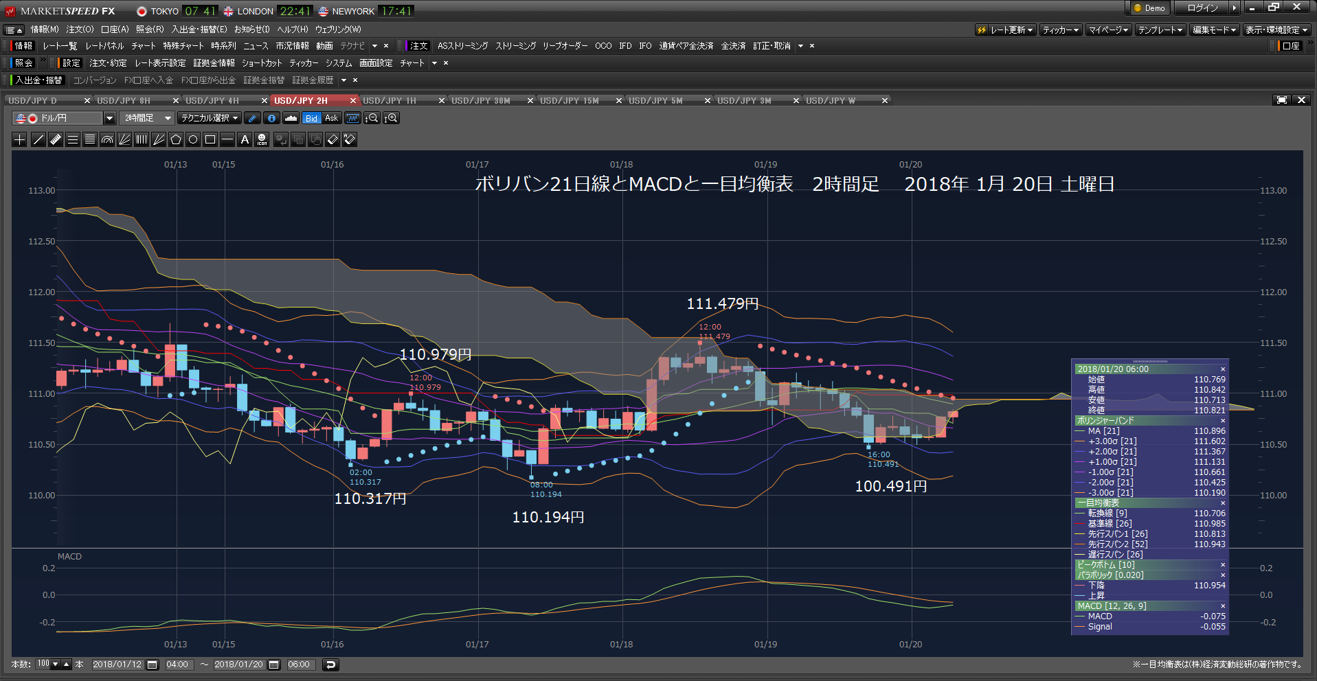Image resolution: width=1317 pixels, height=681 pixels.
Task: Click the blue pencil edit chart icon
Action: pyautogui.click(x=252, y=118)
